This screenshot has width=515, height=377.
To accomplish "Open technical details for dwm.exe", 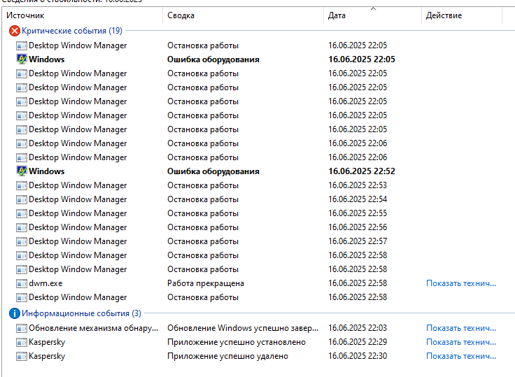I will 461,283.
